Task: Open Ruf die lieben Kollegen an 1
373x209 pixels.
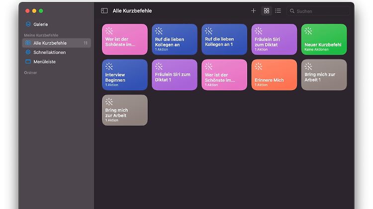Action: coord(224,39)
